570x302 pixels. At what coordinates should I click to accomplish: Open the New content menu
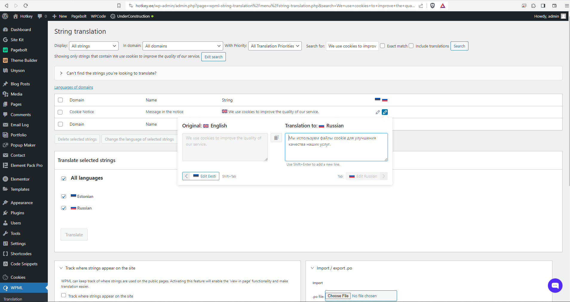60,16
